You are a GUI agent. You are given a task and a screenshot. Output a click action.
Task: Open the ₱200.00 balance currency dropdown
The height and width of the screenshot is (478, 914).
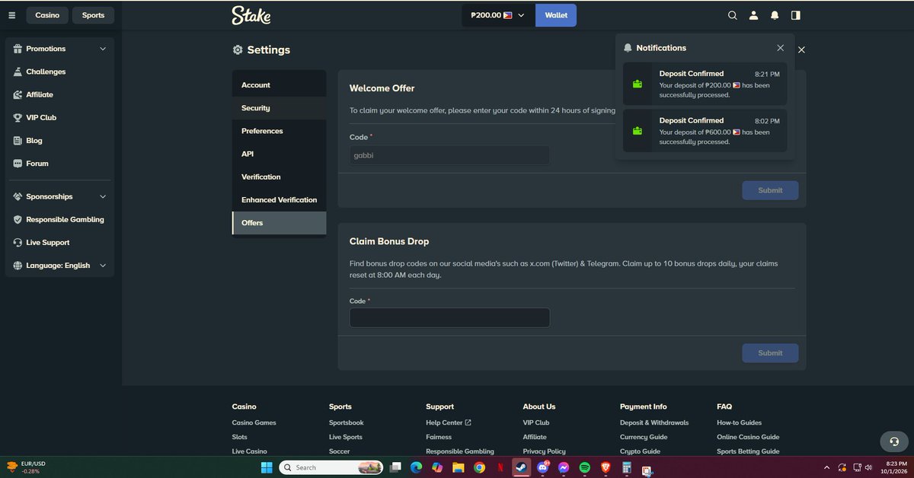498,15
